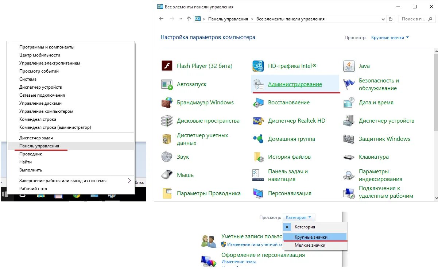Open the Защитник Windows icon
This screenshot has width=438, height=270.
point(349,139)
